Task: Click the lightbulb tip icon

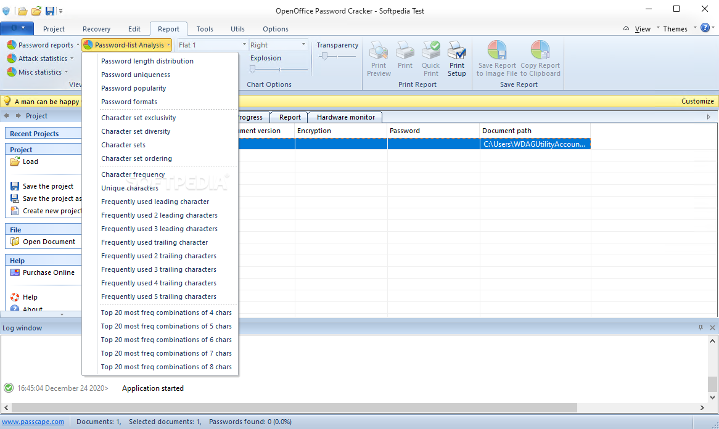Action: pos(7,101)
